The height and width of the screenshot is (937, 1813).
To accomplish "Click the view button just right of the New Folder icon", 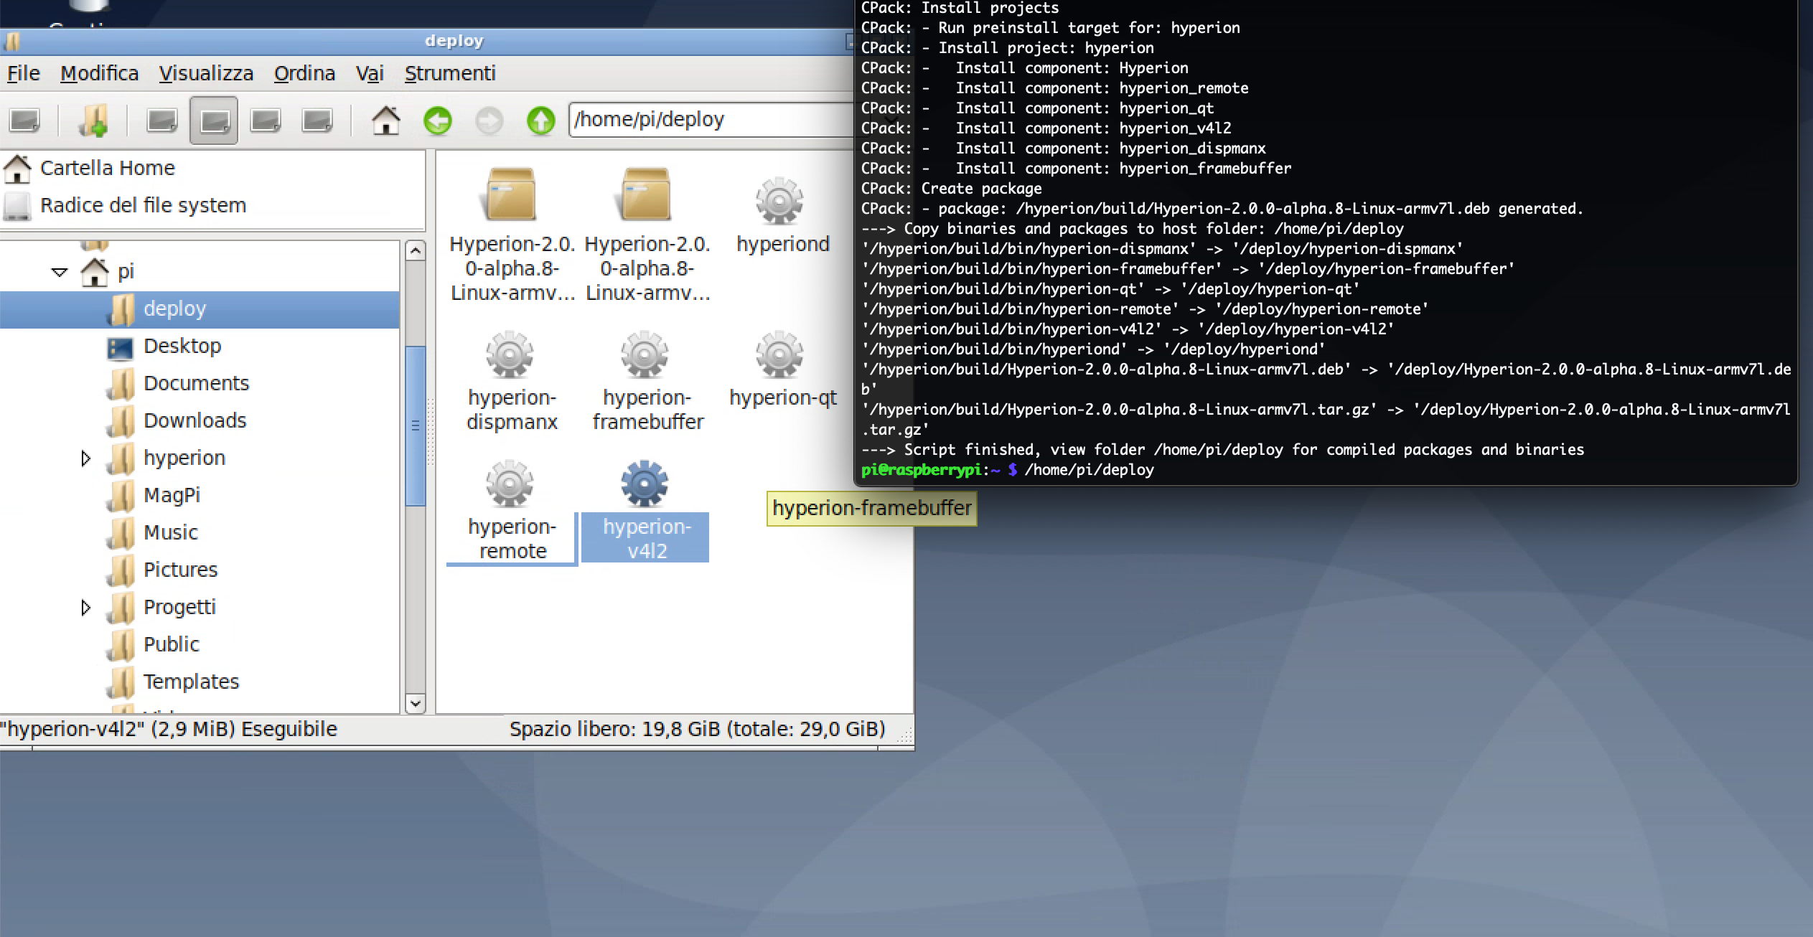I will click(x=162, y=121).
